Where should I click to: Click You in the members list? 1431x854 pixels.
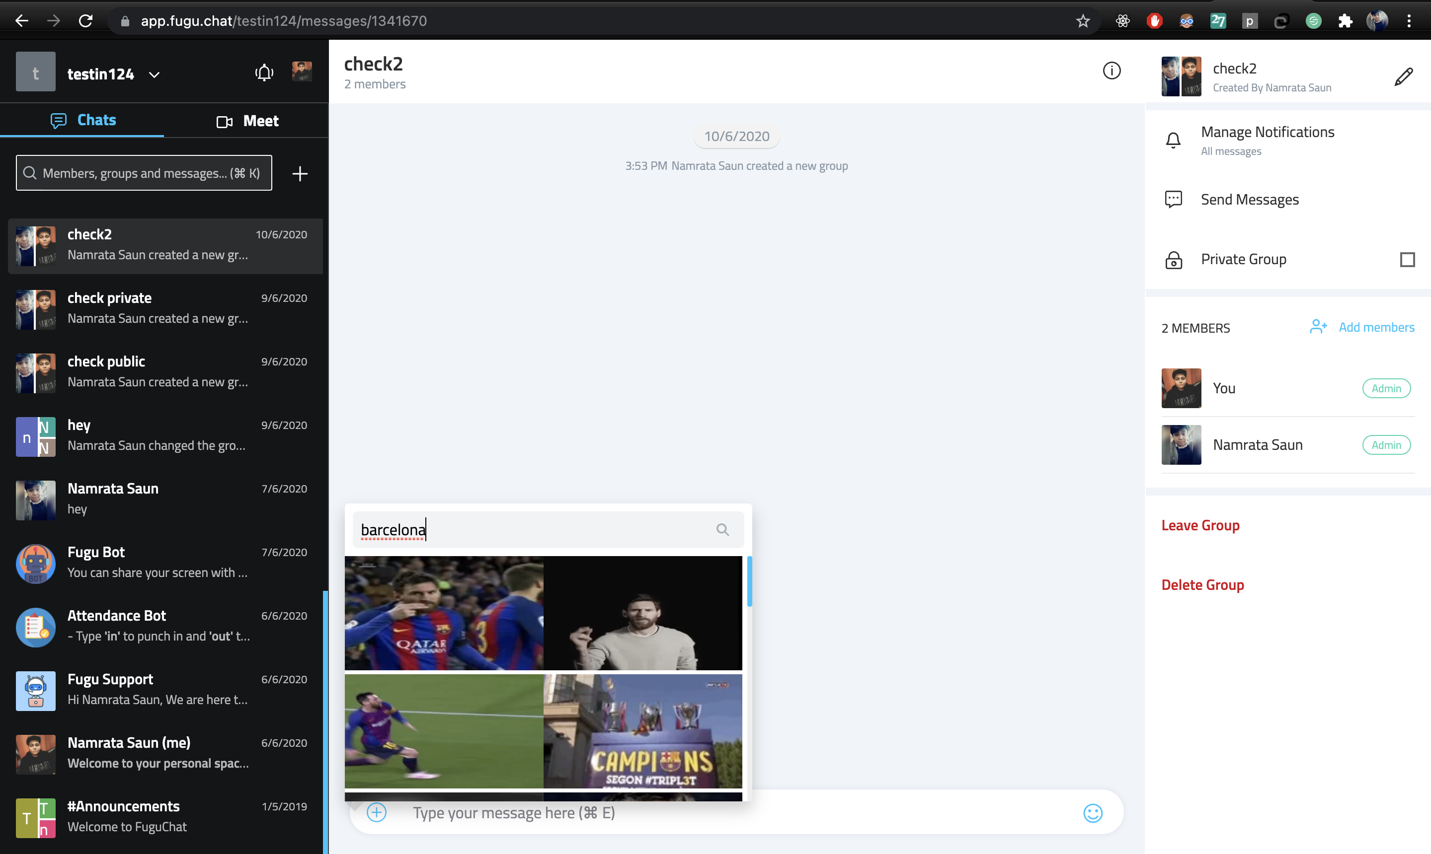1287,388
